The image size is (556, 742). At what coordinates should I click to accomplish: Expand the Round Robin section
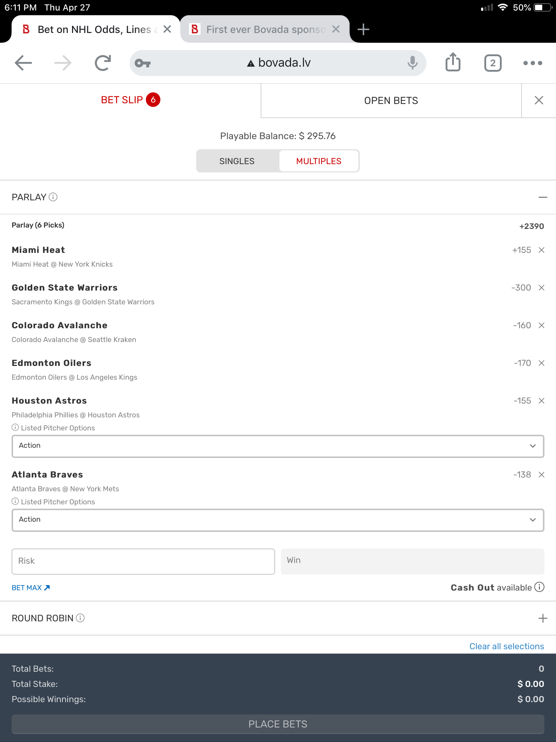[542, 618]
